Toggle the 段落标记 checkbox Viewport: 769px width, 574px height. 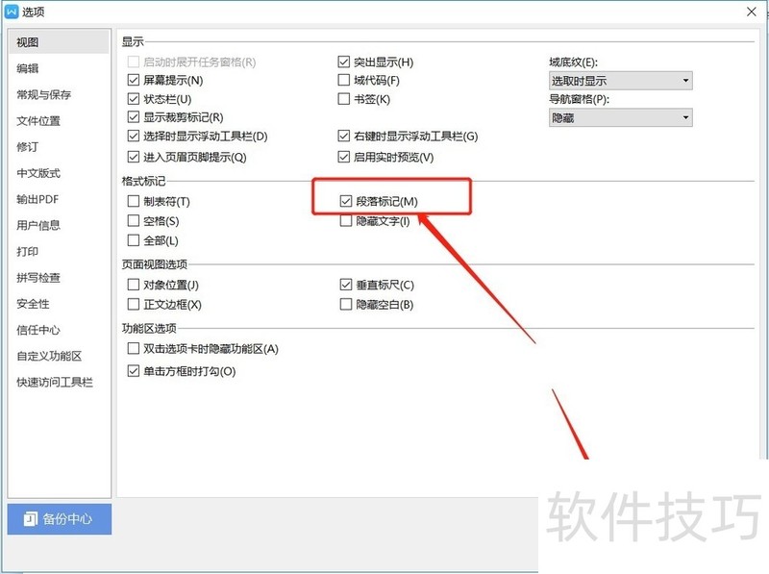pyautogui.click(x=347, y=202)
